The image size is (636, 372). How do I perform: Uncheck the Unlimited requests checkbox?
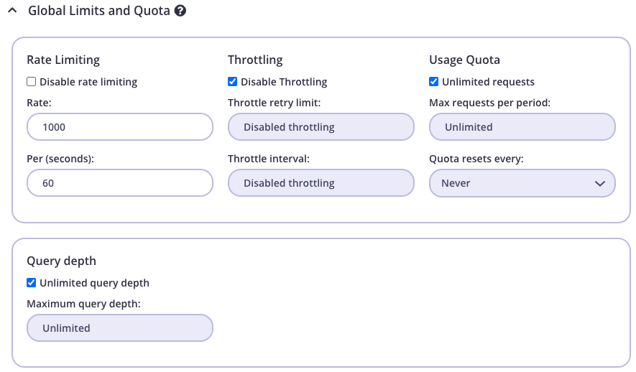(x=434, y=82)
